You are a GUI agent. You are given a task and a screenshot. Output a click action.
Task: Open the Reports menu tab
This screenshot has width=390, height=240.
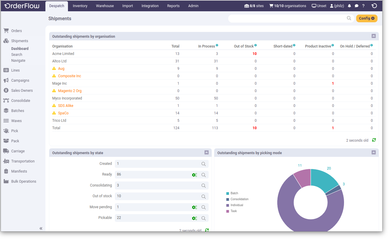tap(173, 6)
